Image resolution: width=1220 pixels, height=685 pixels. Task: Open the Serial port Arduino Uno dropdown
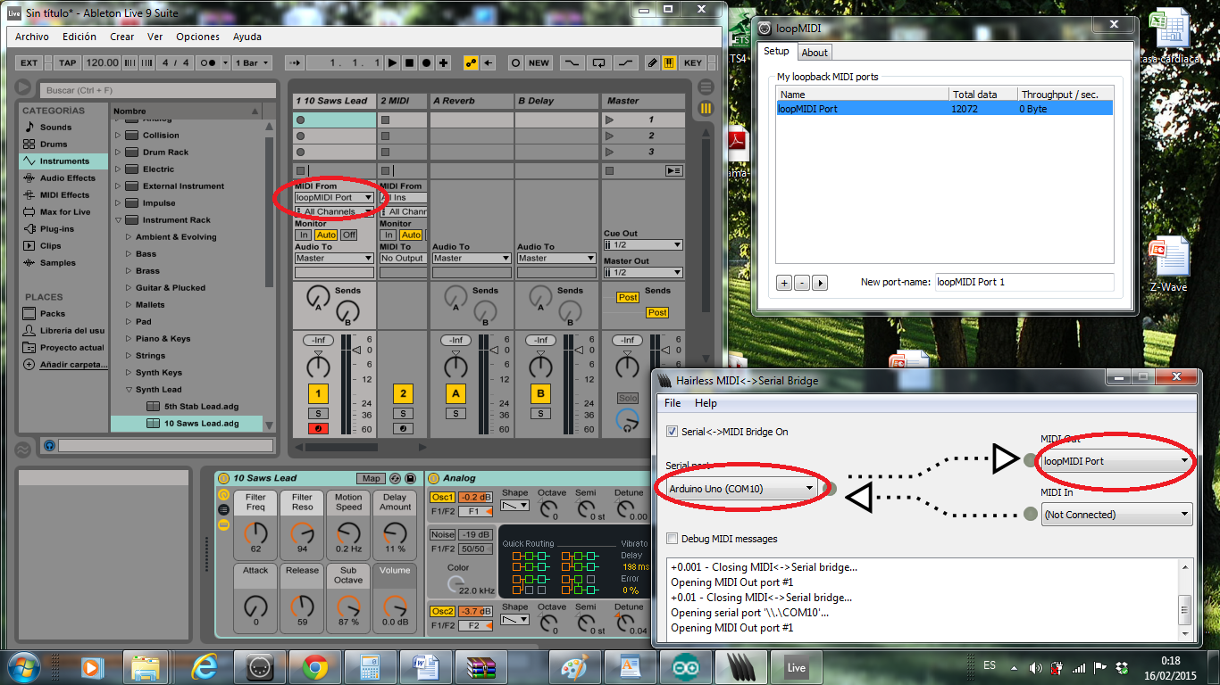[741, 488]
